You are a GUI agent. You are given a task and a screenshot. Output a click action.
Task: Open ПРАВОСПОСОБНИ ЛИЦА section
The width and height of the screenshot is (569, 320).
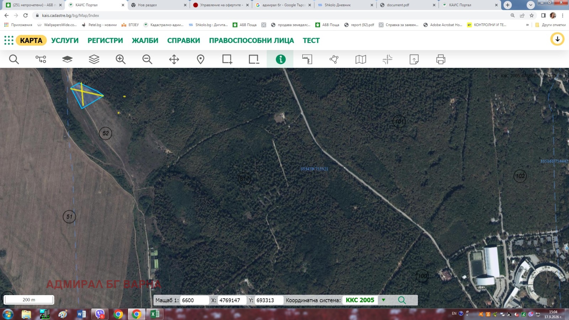coord(251,40)
